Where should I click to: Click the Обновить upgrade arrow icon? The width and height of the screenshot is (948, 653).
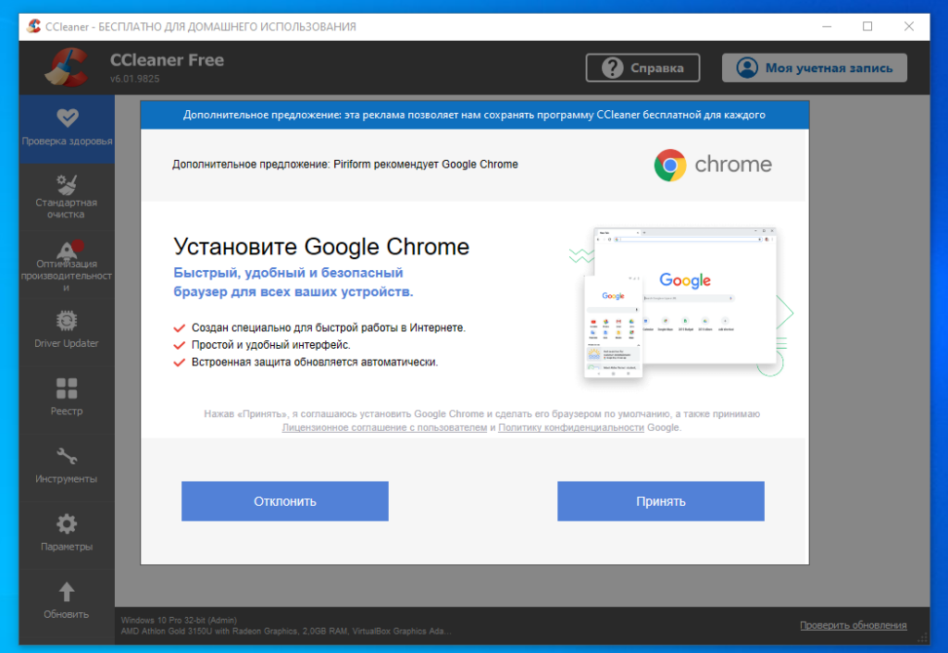point(67,592)
